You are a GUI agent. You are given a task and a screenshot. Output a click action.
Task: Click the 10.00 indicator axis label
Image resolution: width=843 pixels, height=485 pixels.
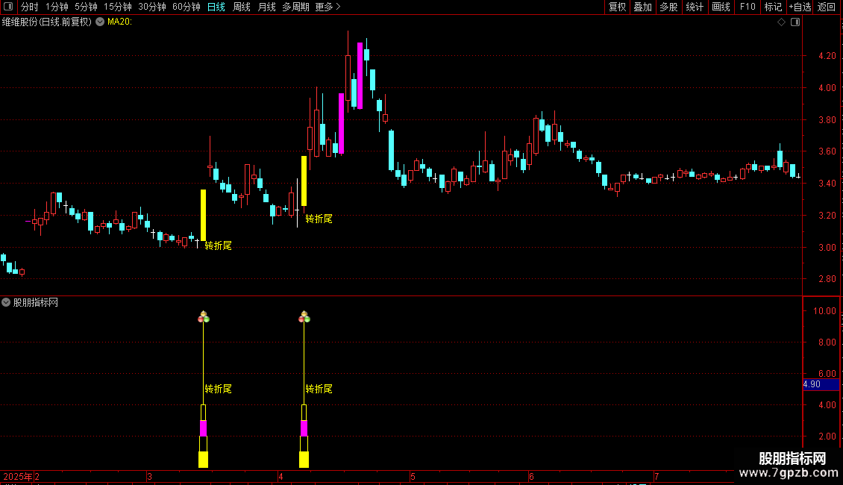click(824, 311)
